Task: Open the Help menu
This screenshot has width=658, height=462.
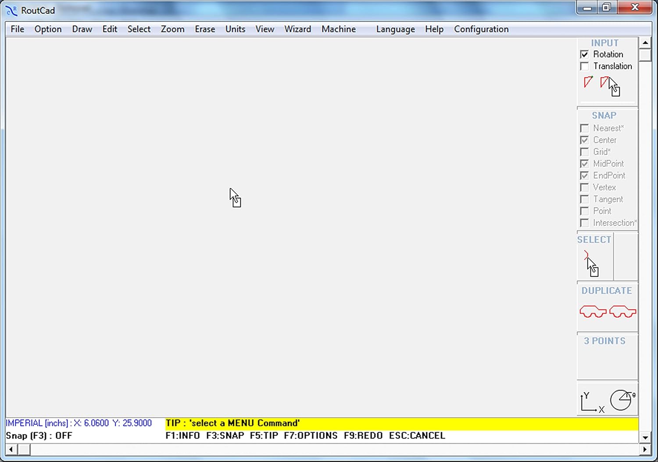Action: point(434,29)
